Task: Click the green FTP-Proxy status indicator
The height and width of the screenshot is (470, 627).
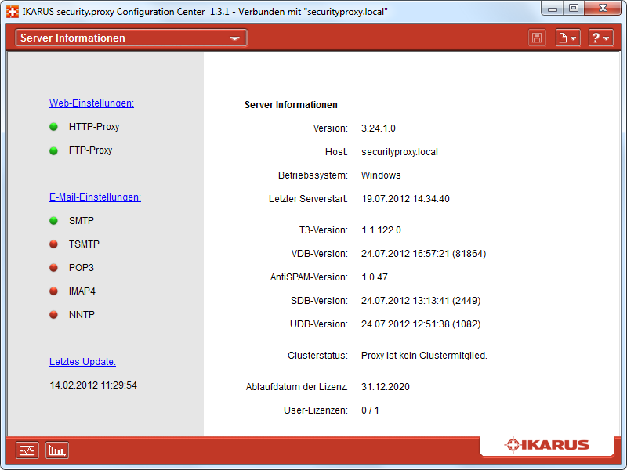Action: (x=54, y=150)
